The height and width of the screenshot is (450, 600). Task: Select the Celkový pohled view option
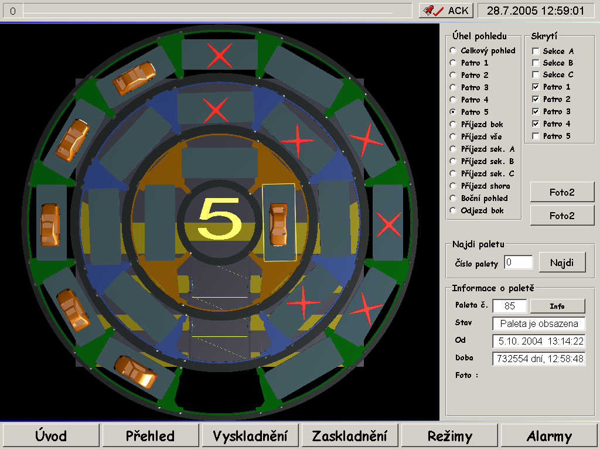[x=453, y=51]
